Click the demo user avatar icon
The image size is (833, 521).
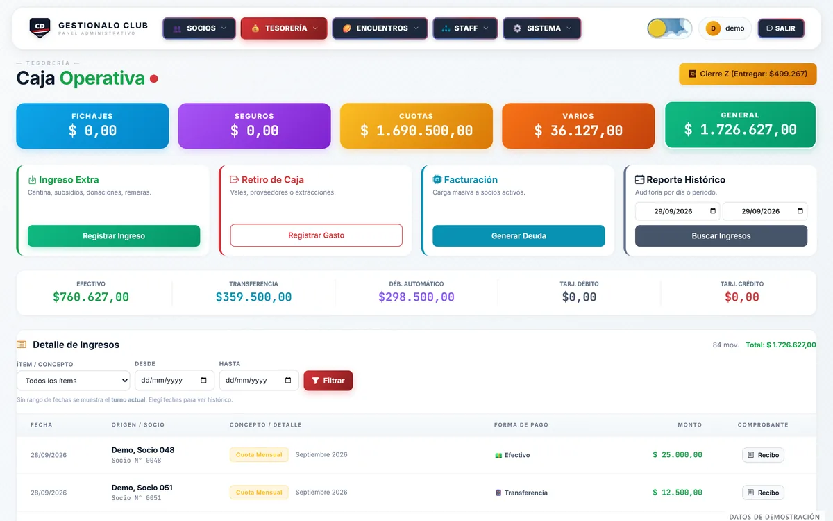click(x=713, y=28)
